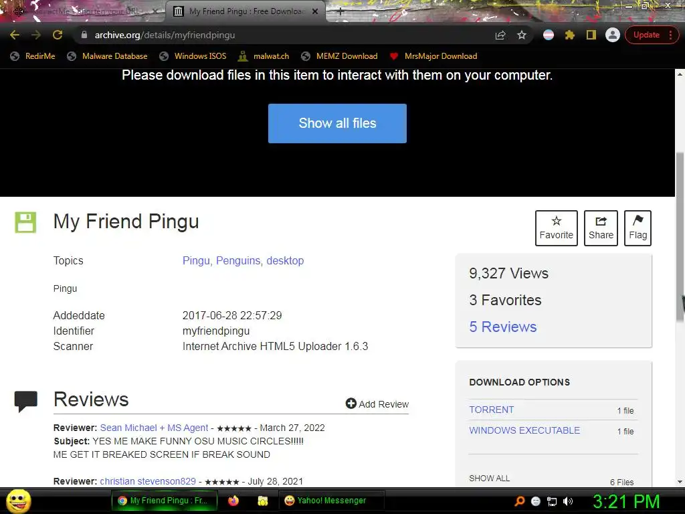Open the Chrome profile avatar

[613, 35]
